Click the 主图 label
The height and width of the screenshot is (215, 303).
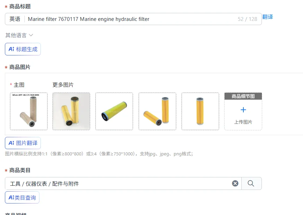(x=19, y=85)
